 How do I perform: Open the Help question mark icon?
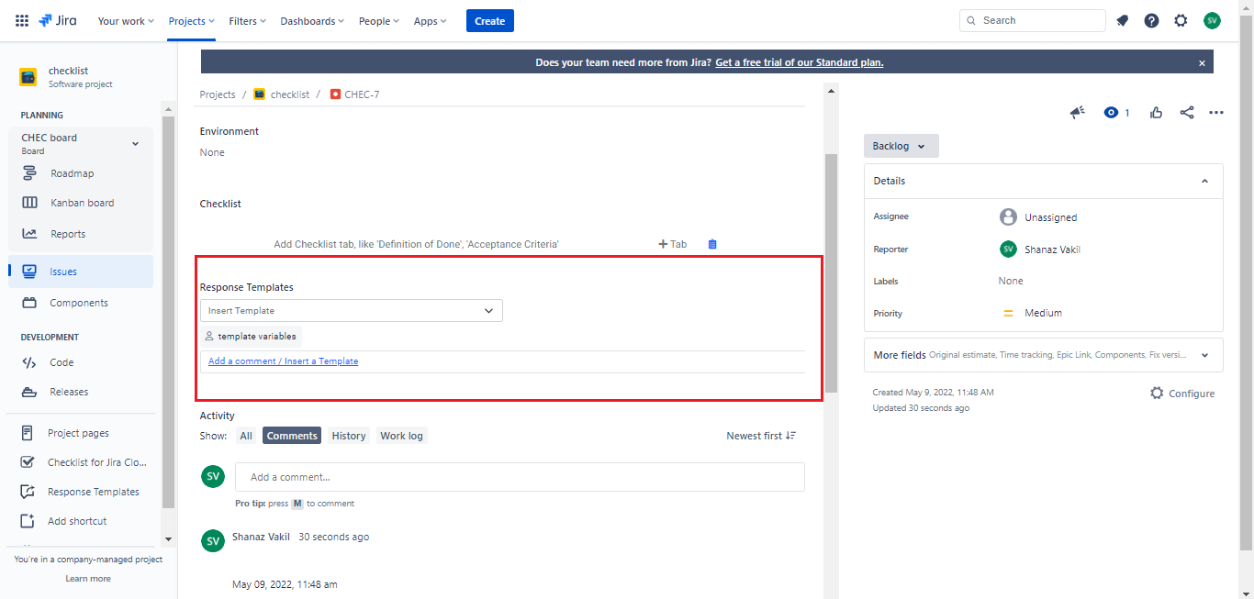(1151, 20)
